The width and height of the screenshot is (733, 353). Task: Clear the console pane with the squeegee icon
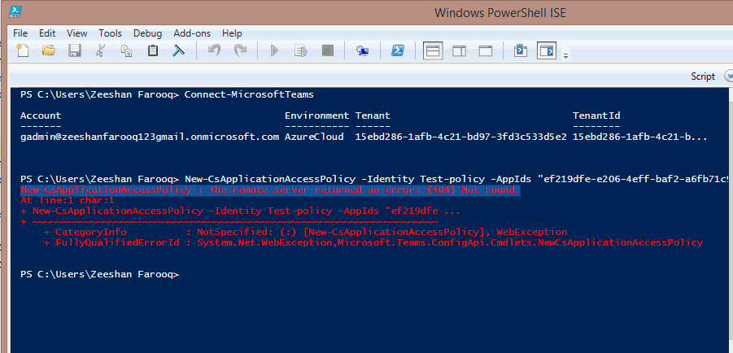(x=179, y=50)
